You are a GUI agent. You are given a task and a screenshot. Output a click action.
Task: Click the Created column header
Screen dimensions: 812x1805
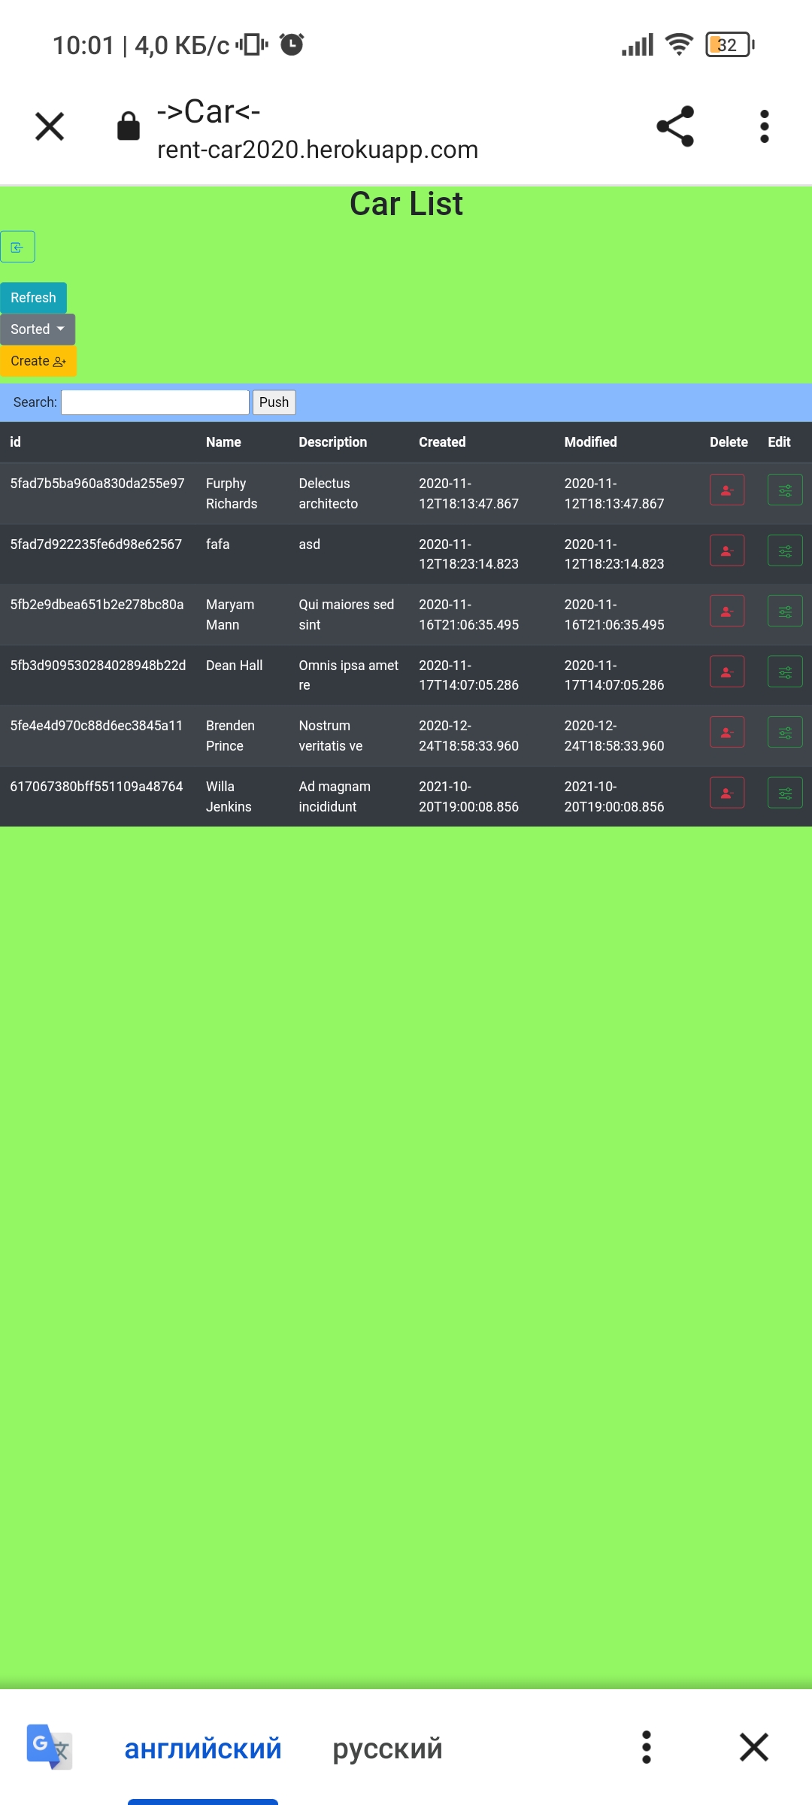point(442,442)
